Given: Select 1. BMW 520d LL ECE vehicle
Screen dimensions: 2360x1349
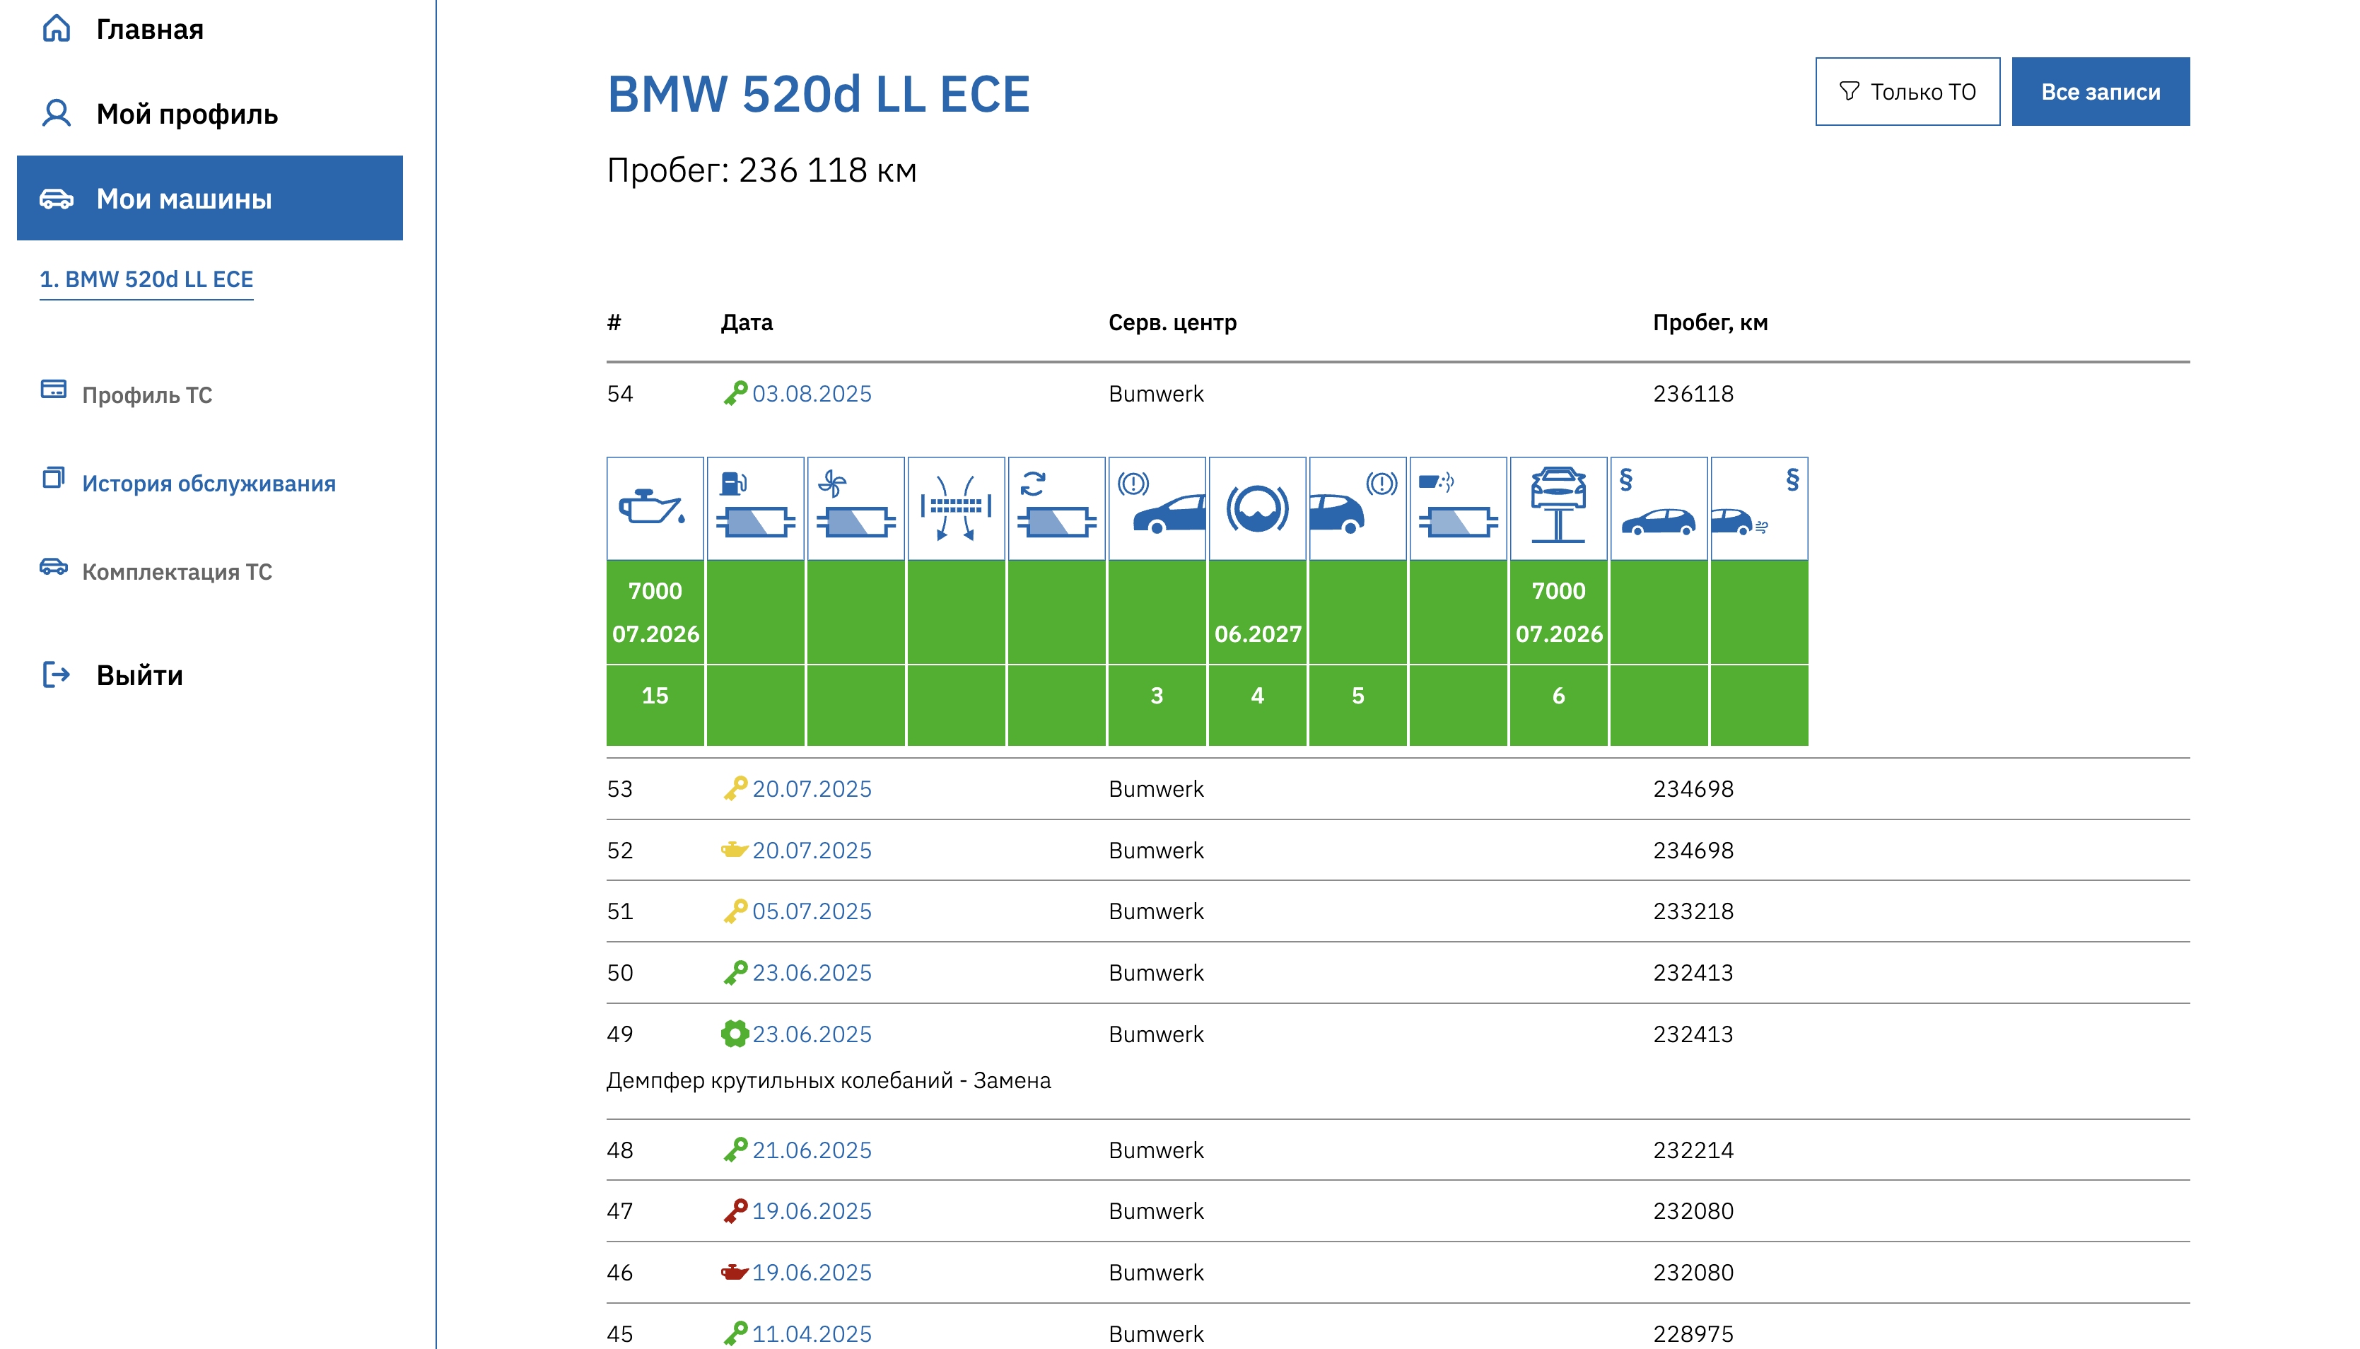Looking at the screenshot, I should (x=146, y=279).
